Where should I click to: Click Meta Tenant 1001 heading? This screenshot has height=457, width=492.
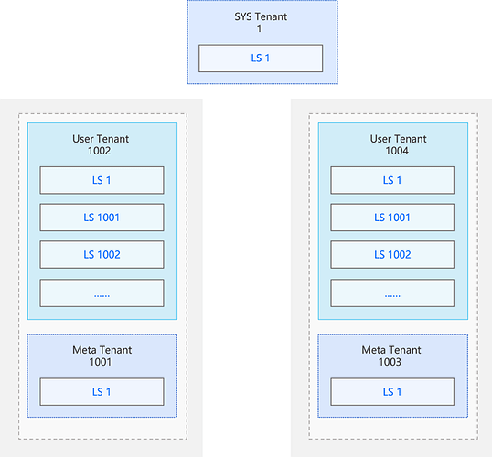click(102, 356)
